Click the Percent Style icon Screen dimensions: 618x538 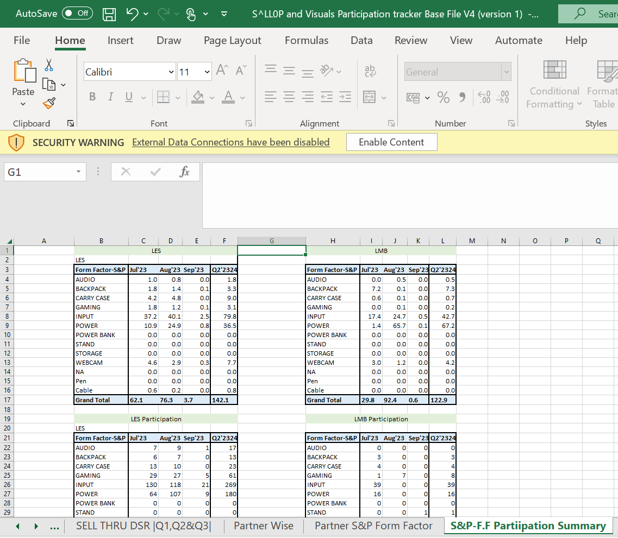point(443,98)
